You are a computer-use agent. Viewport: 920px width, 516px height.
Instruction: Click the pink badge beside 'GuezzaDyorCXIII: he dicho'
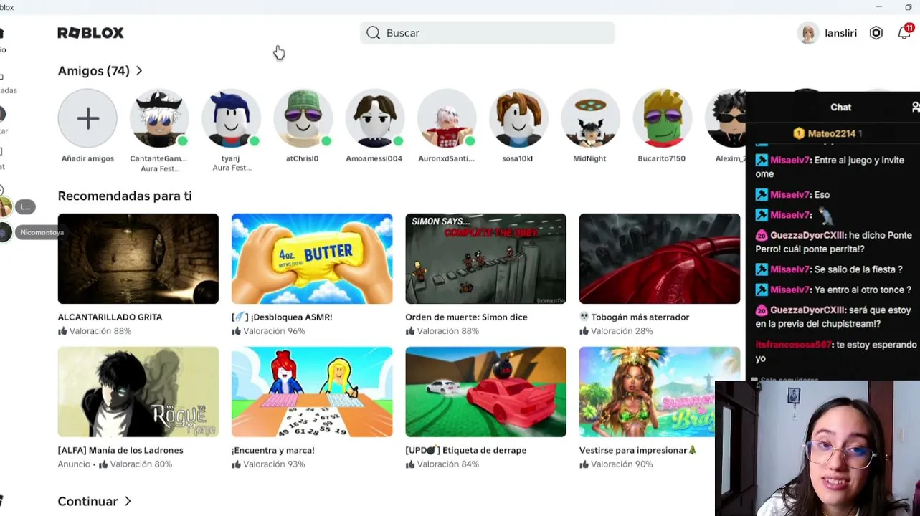pos(762,236)
